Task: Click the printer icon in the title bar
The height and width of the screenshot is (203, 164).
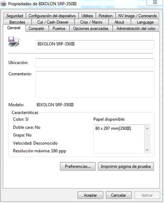Action: coord(3,4)
